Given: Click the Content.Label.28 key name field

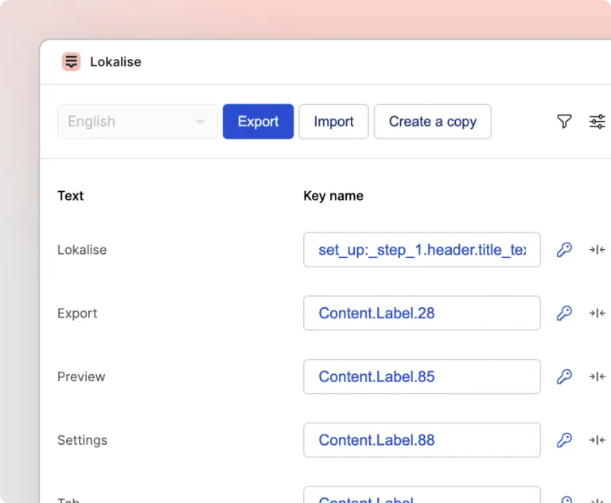Looking at the screenshot, I should click(422, 313).
